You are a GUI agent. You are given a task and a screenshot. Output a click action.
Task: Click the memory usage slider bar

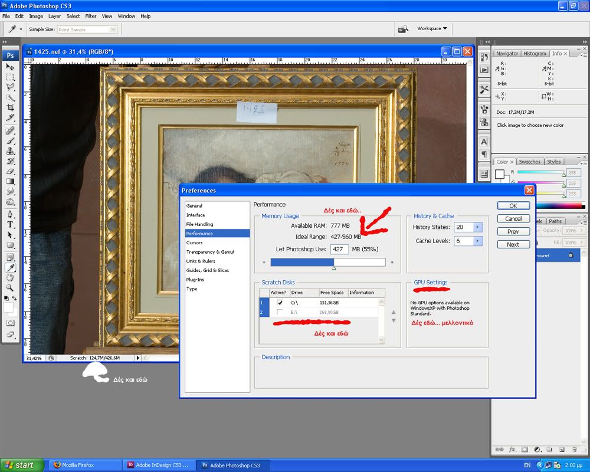[x=327, y=262]
